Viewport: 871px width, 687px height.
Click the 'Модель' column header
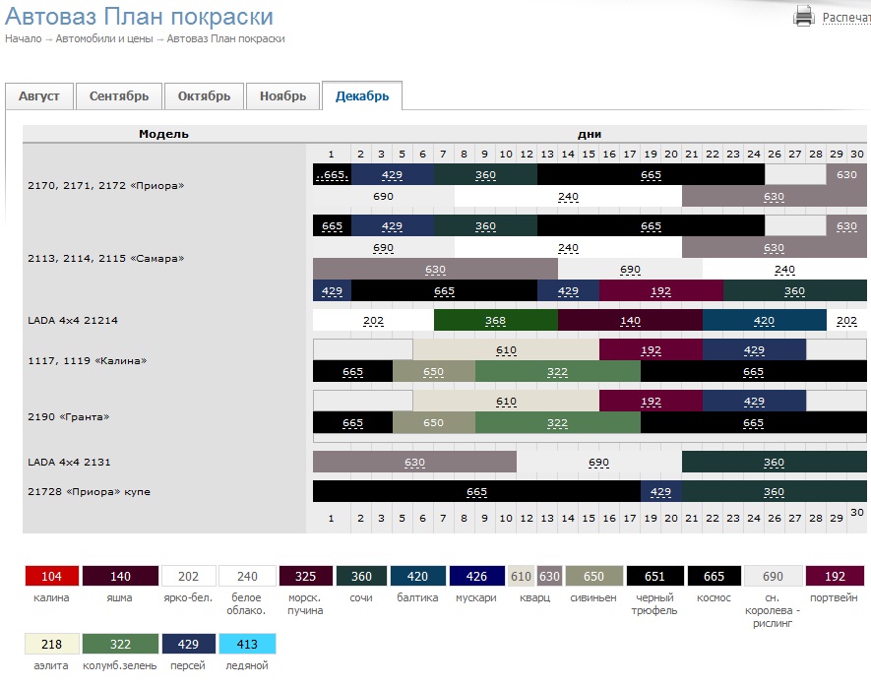pyautogui.click(x=164, y=134)
